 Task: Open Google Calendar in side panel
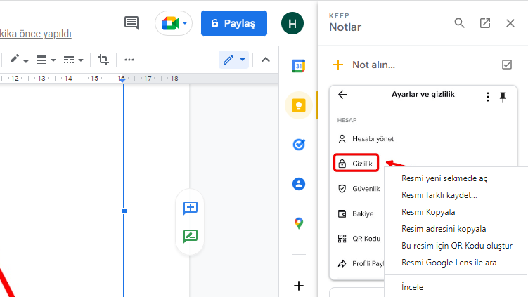(x=299, y=66)
